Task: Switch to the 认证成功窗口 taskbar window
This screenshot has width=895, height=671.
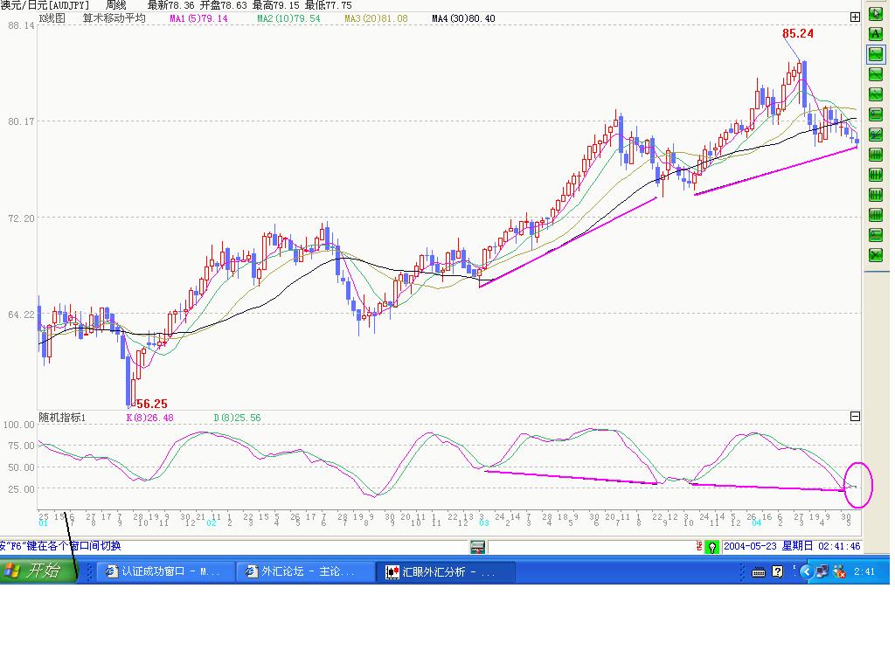Action: pyautogui.click(x=166, y=571)
